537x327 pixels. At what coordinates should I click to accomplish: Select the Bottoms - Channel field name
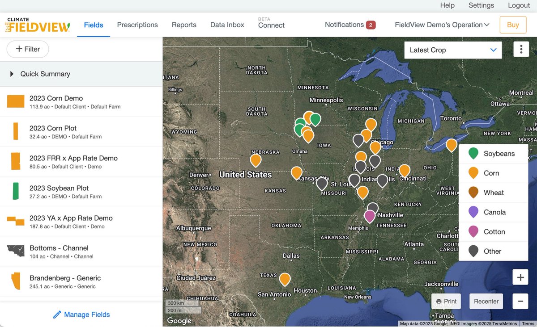pyautogui.click(x=59, y=248)
